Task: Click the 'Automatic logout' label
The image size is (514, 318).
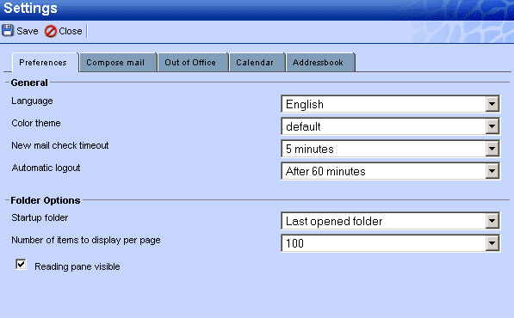Action: tap(46, 168)
